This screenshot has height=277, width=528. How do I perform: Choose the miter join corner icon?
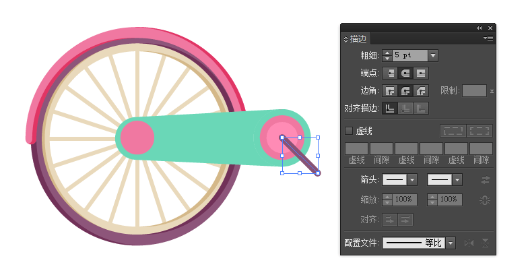point(390,90)
